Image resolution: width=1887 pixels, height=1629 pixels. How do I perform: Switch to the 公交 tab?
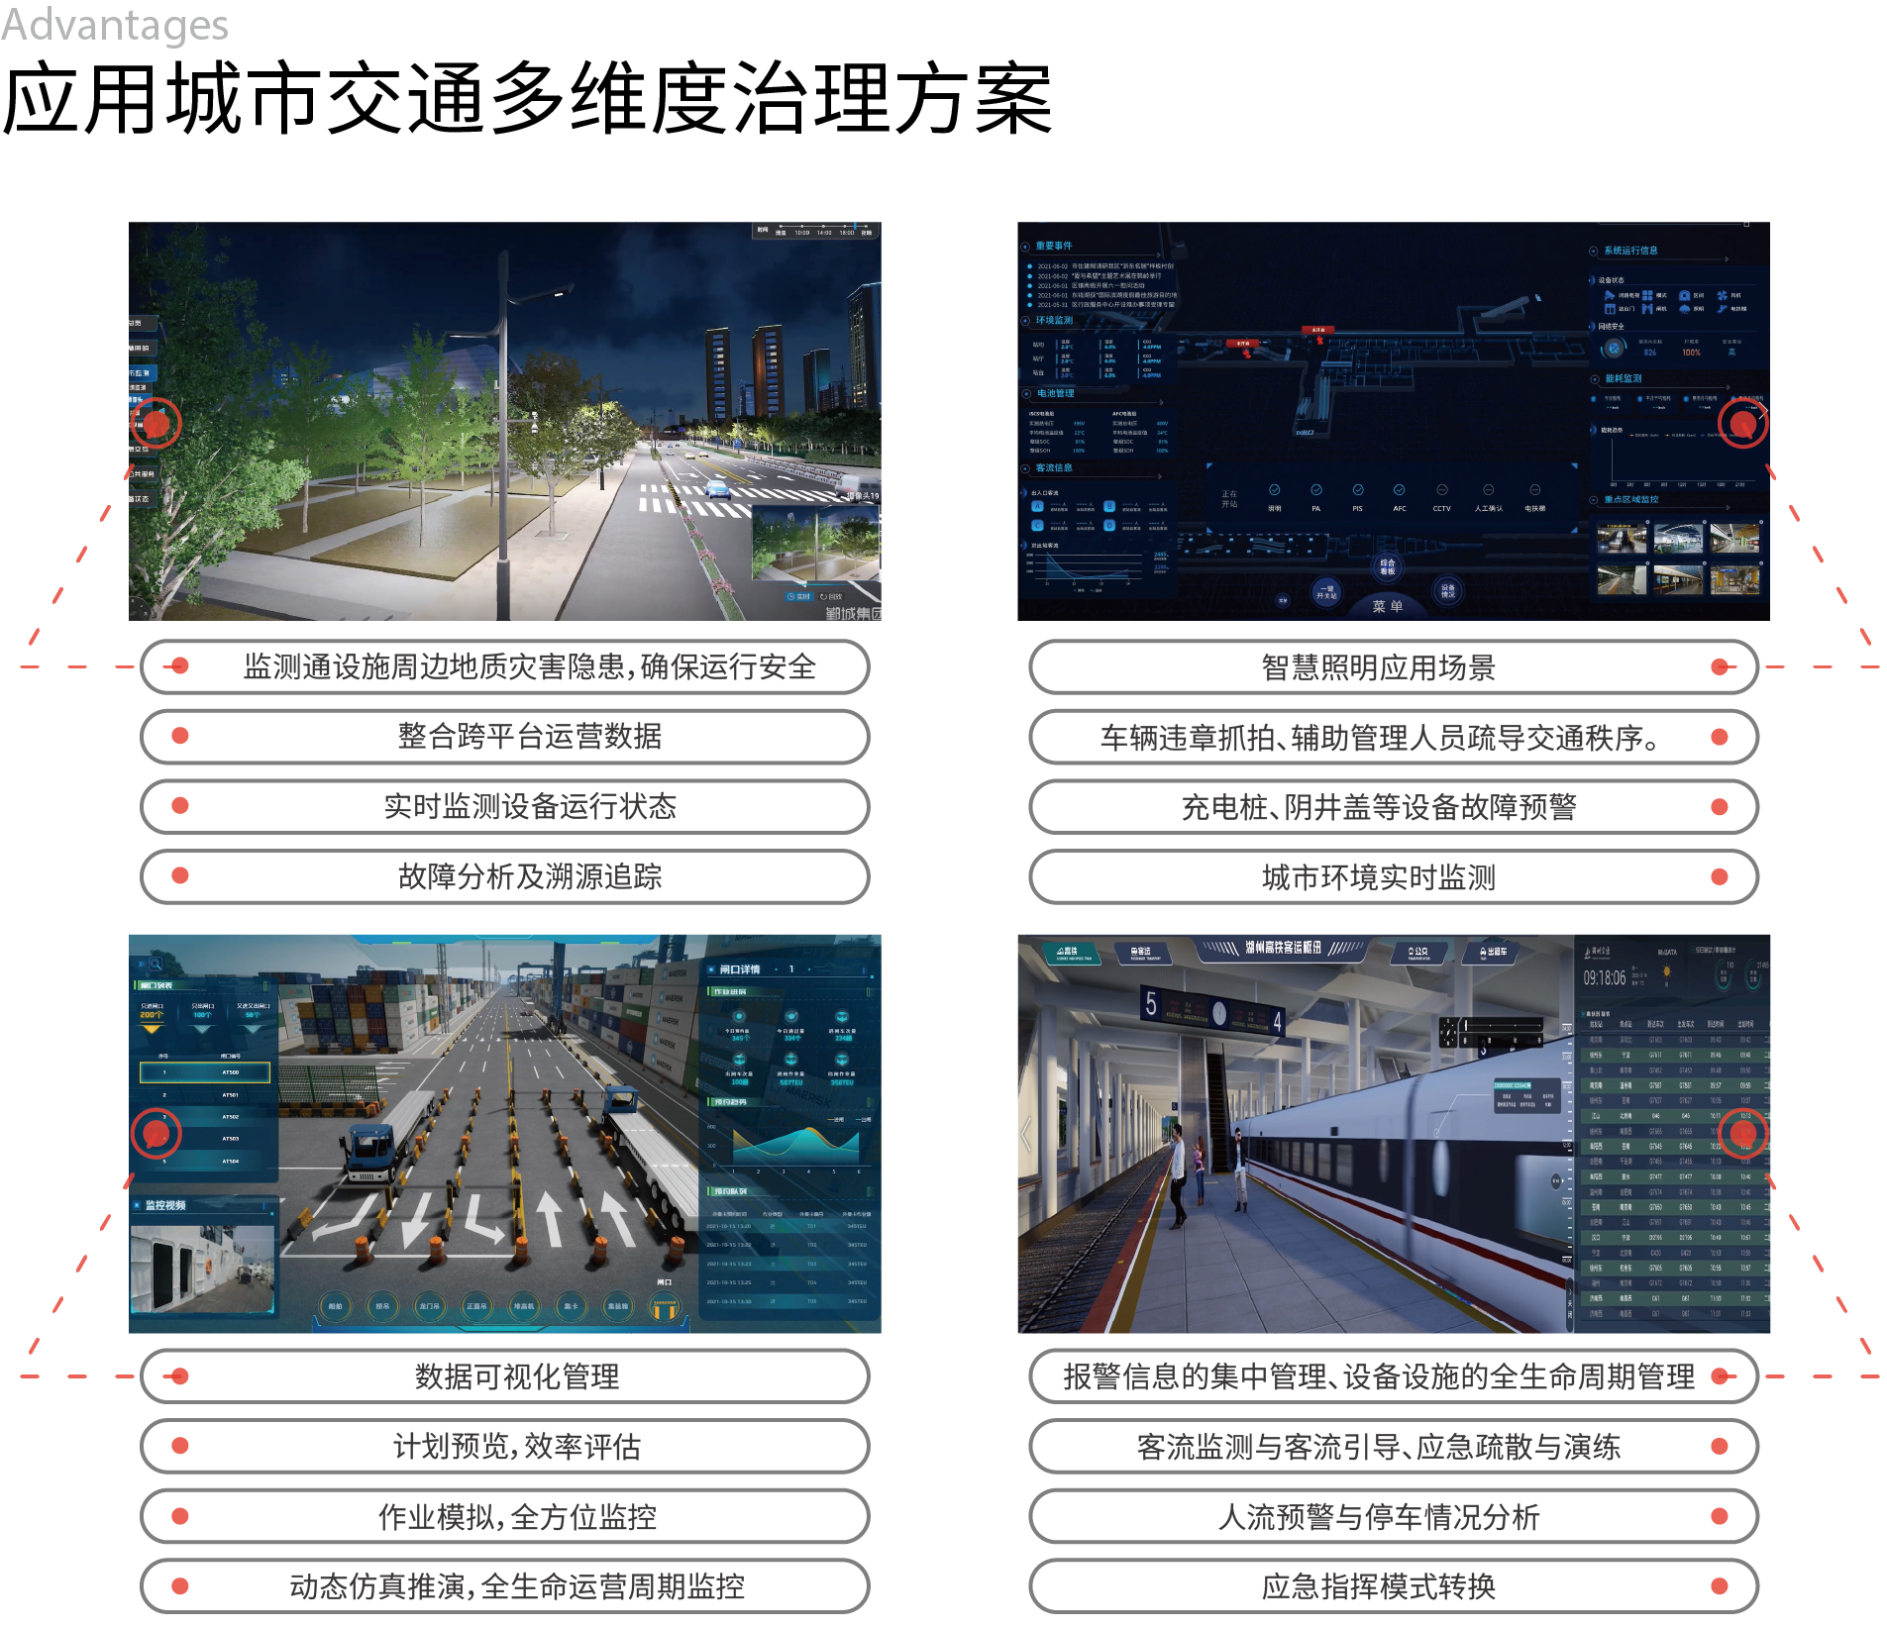point(1418,953)
